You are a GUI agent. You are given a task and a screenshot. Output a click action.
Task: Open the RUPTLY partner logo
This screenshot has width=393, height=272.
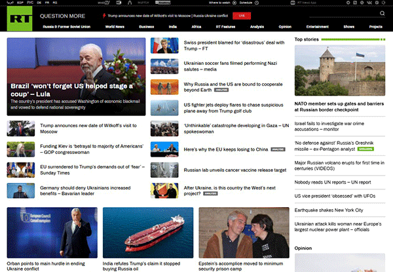tap(143, 3)
